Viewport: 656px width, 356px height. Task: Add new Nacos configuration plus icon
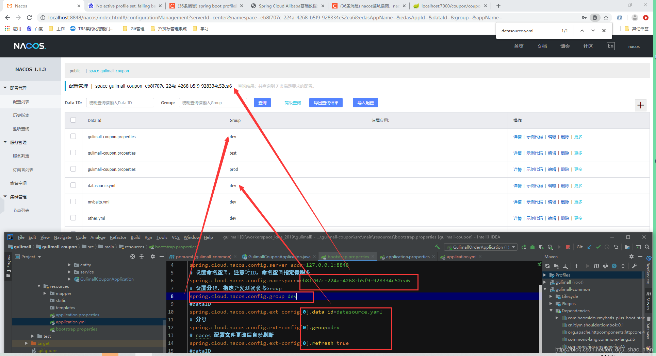pos(641,105)
